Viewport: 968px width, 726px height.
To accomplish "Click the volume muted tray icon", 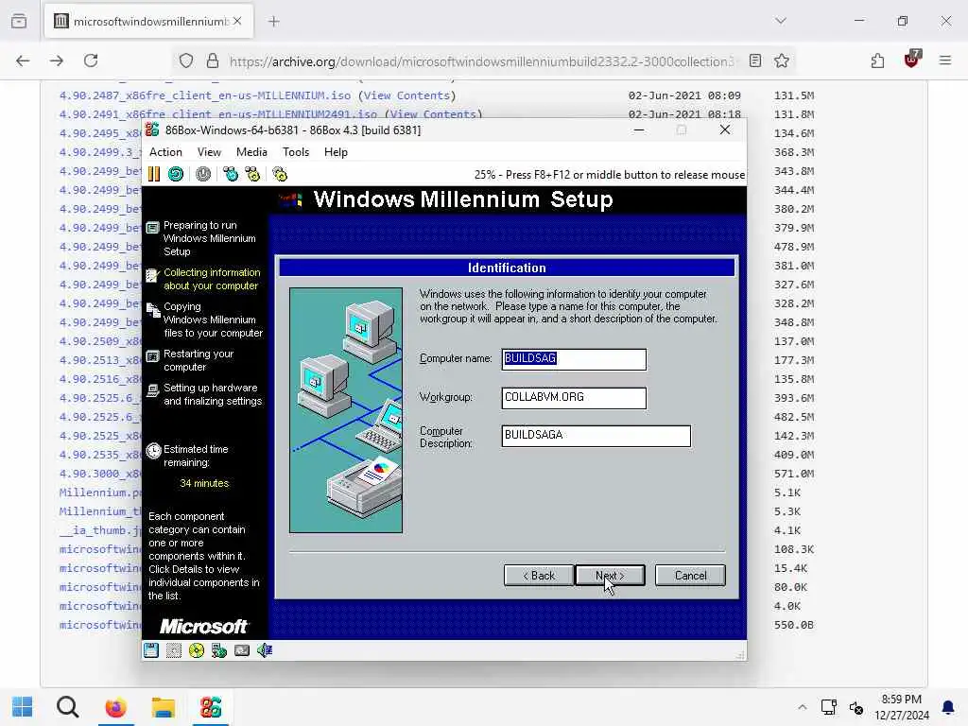I will click(856, 707).
